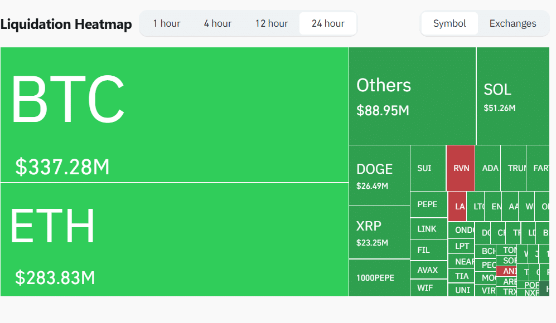The width and height of the screenshot is (556, 323).
Task: Select the 24 hour timeframe
Action: [x=328, y=23]
